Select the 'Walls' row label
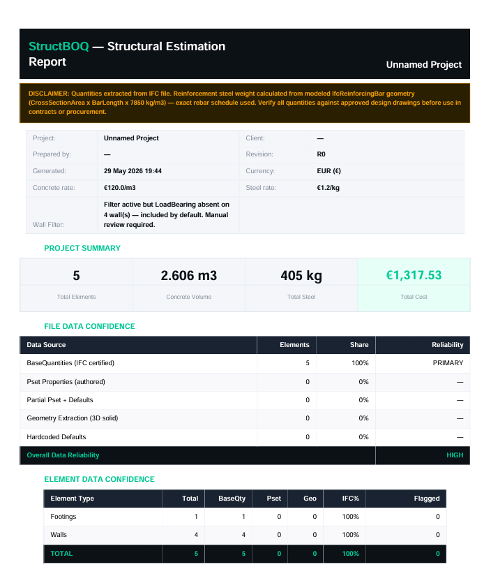Screen dimensions: 491x567 tap(59, 535)
